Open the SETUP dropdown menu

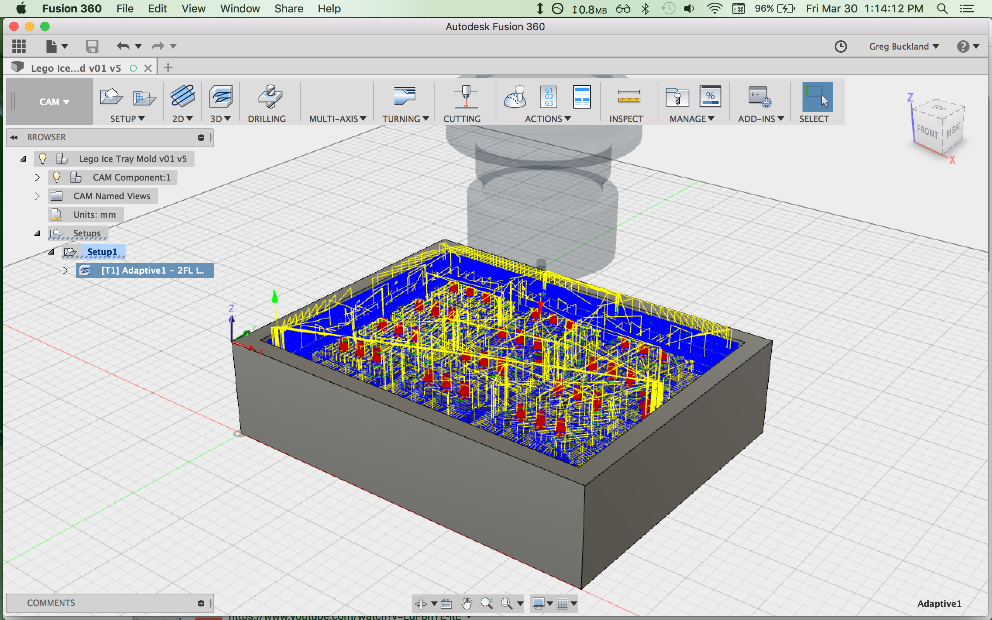coord(127,119)
